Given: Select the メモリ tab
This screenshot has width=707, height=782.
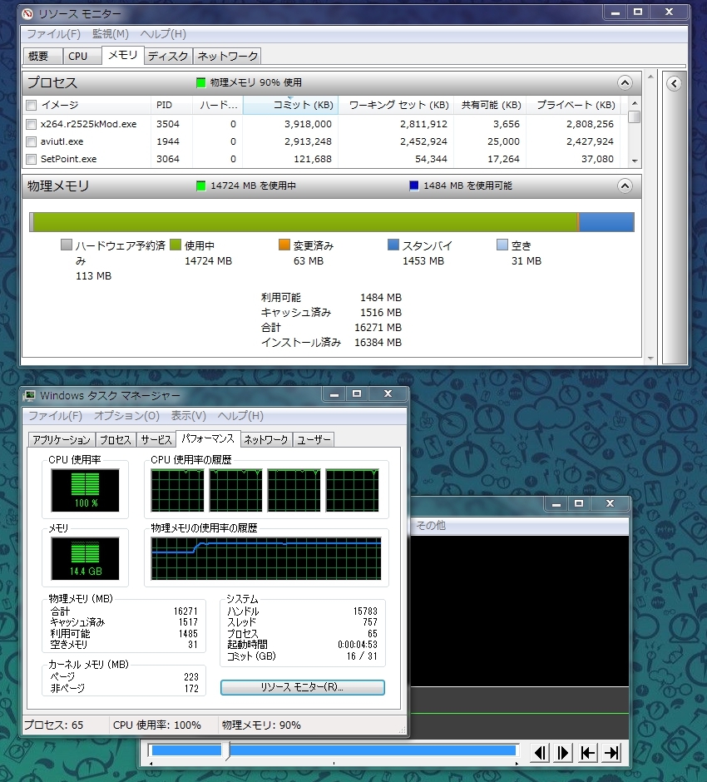Looking at the screenshot, I should click(x=122, y=55).
